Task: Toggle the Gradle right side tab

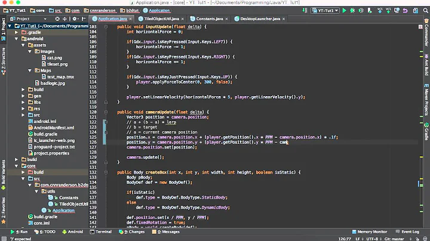Action: coord(426,131)
